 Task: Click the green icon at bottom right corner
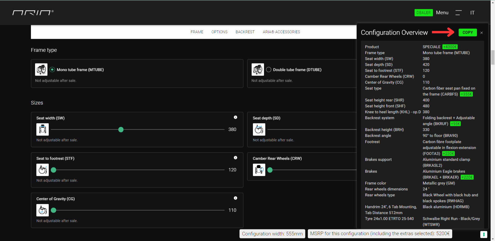[484, 234]
